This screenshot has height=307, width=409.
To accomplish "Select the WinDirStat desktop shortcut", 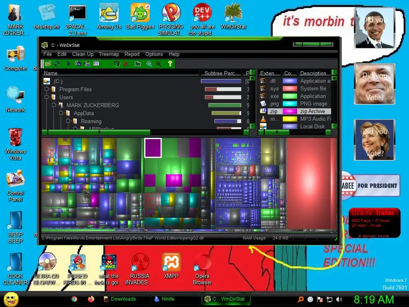I will point(233,16).
